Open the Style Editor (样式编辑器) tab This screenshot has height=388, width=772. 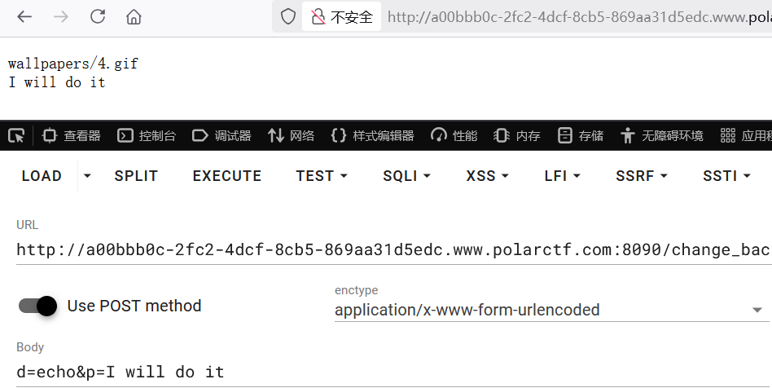[x=373, y=135]
